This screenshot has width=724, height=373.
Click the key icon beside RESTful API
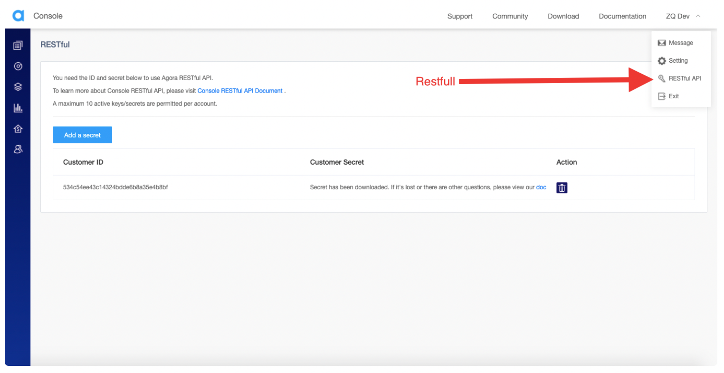click(x=662, y=78)
